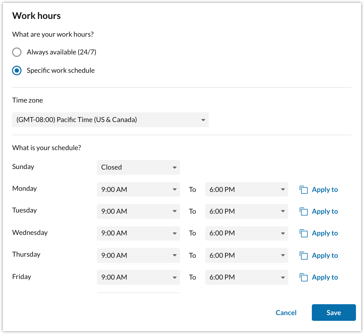Viewport: 364px width, 334px height.
Task: Open Wednesday's end time dropdown
Action: 246,233
